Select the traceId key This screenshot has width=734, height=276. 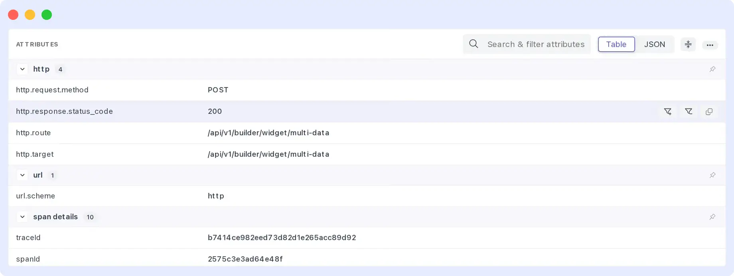[x=28, y=238]
